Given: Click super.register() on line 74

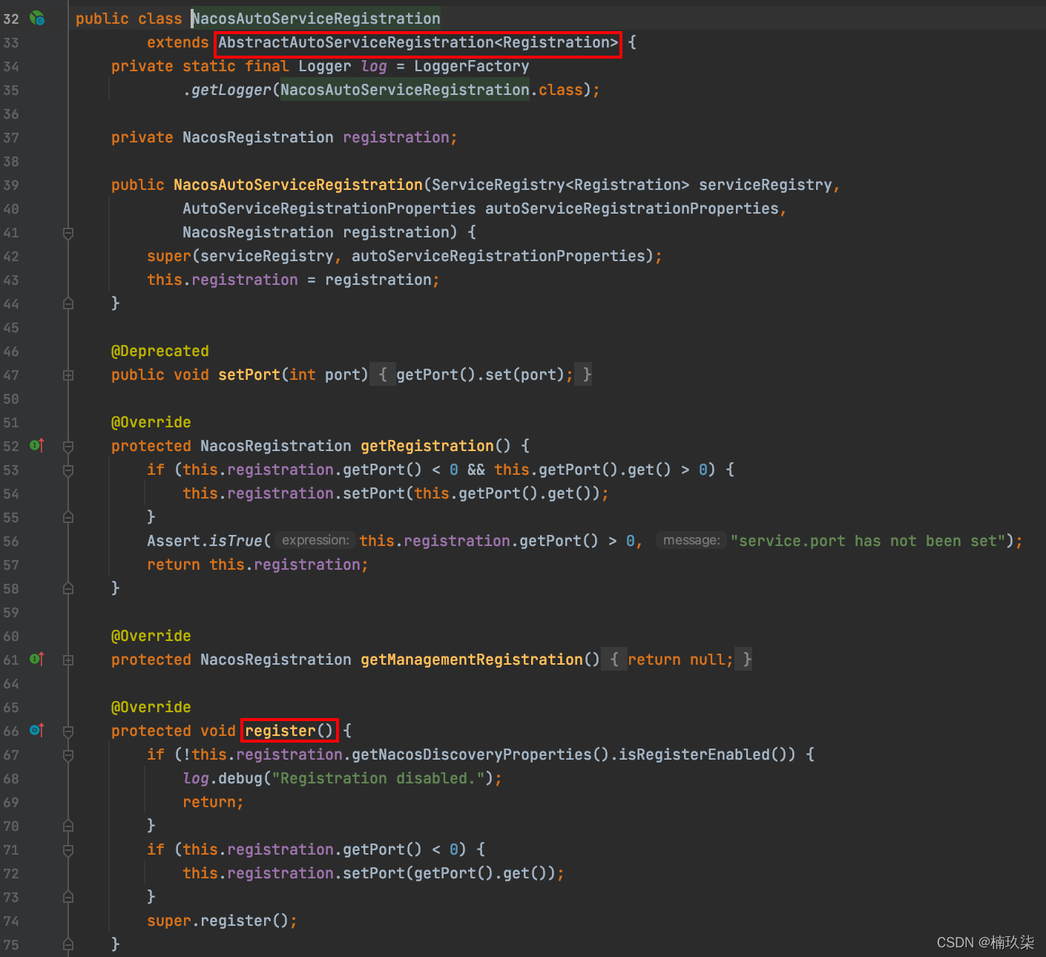Looking at the screenshot, I should (x=222, y=921).
